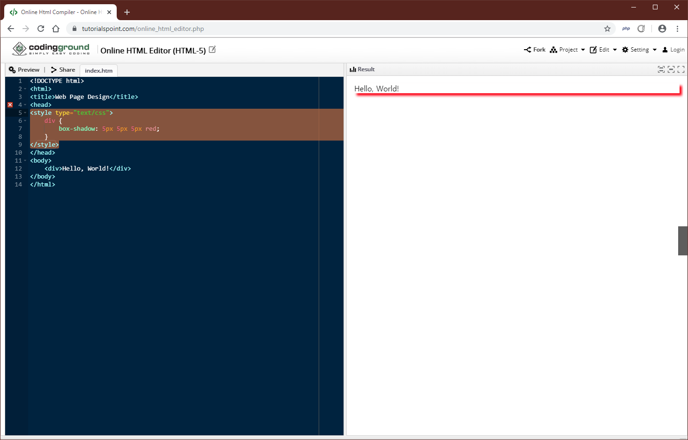Open the Setting dropdown menu

point(639,50)
